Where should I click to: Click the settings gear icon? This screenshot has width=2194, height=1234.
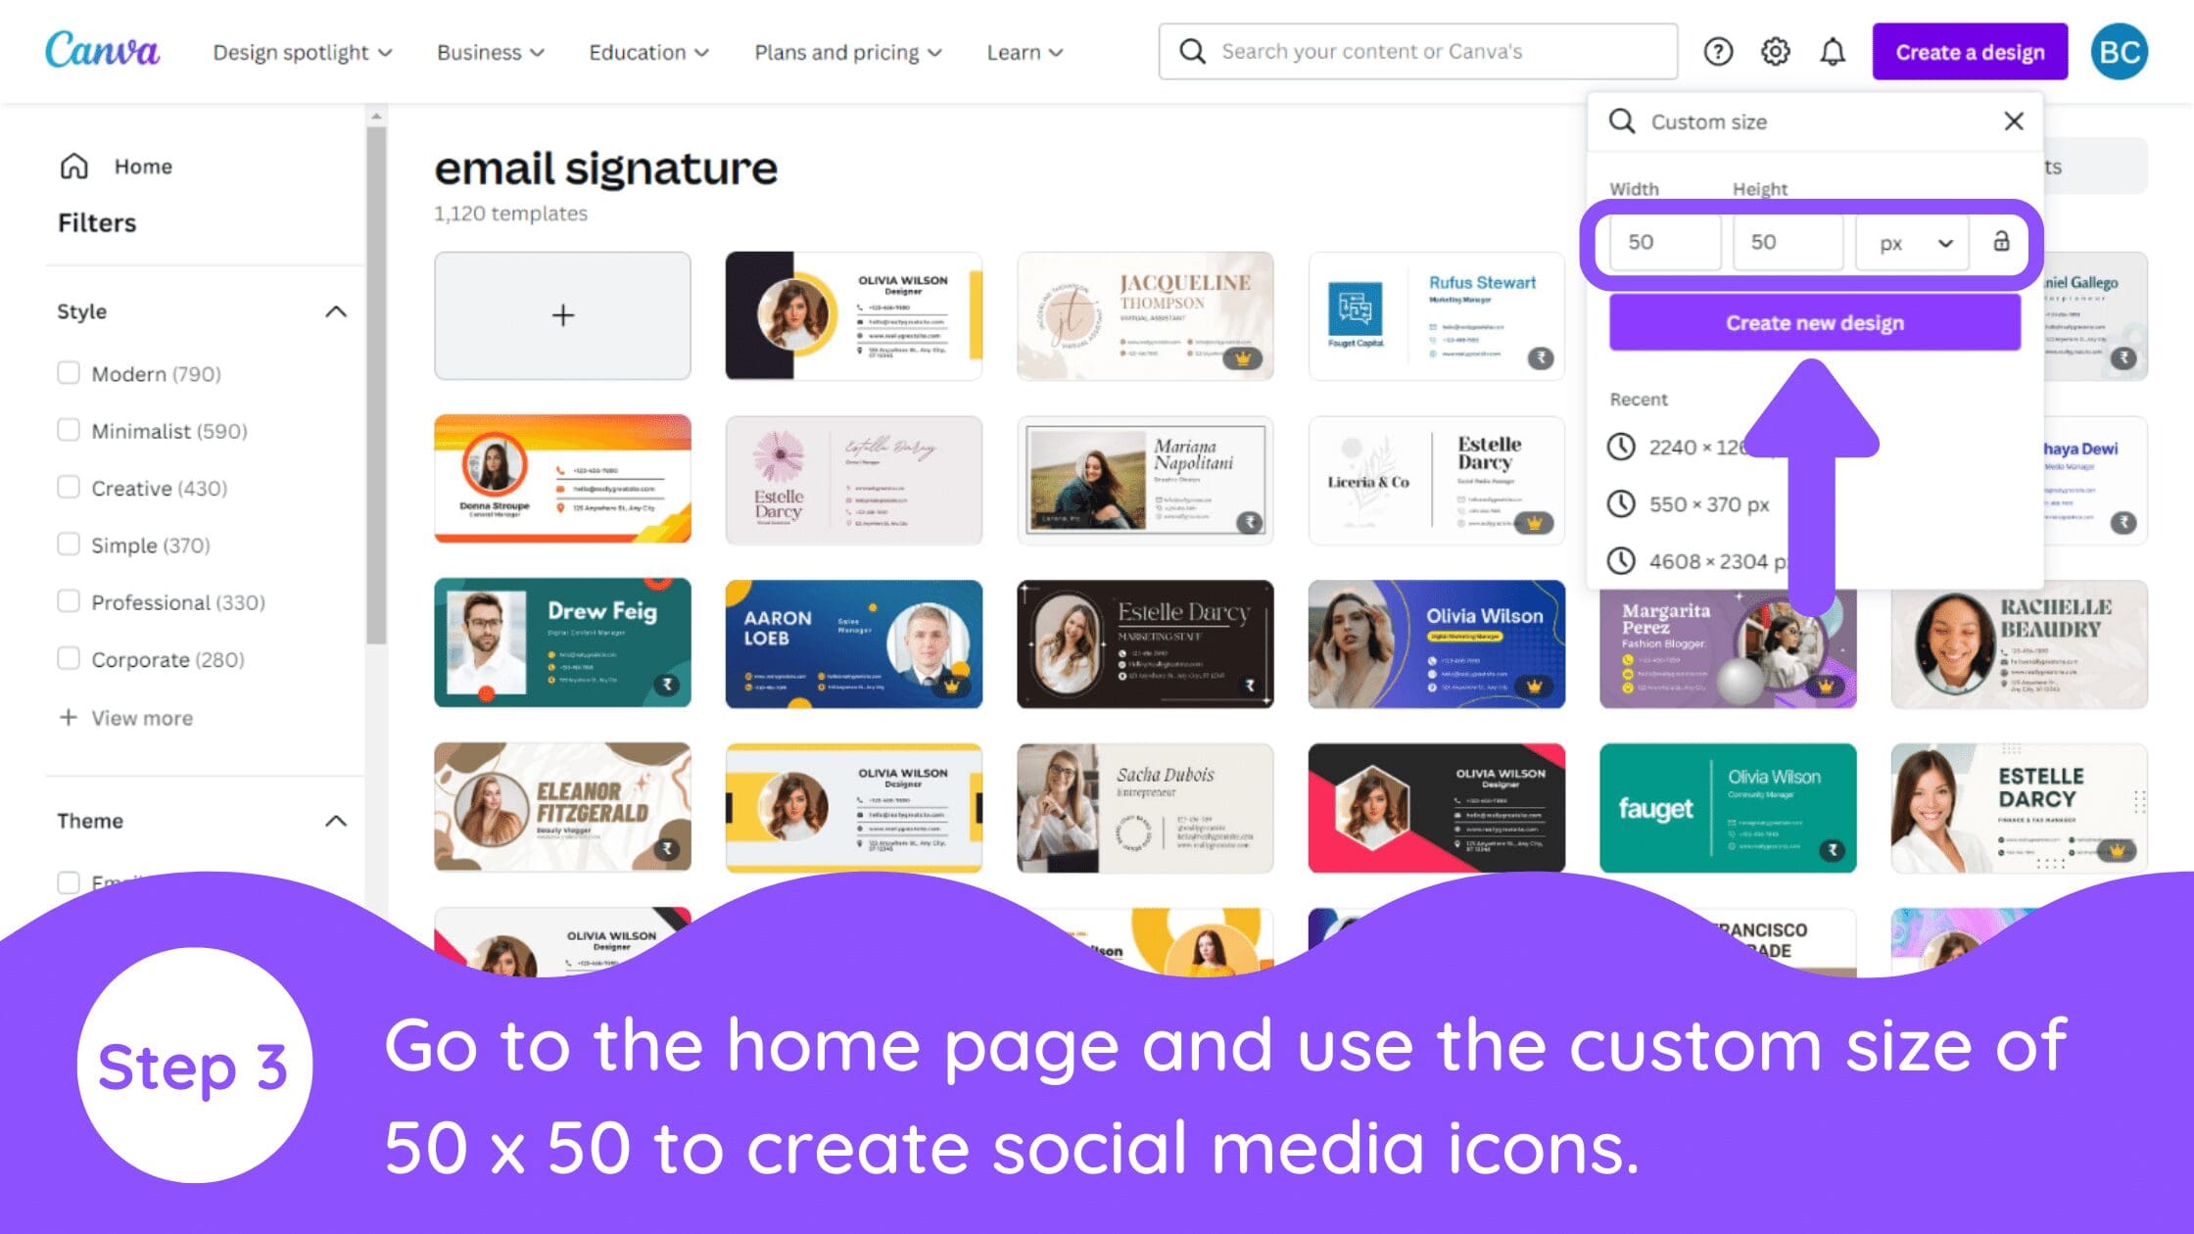point(1777,51)
